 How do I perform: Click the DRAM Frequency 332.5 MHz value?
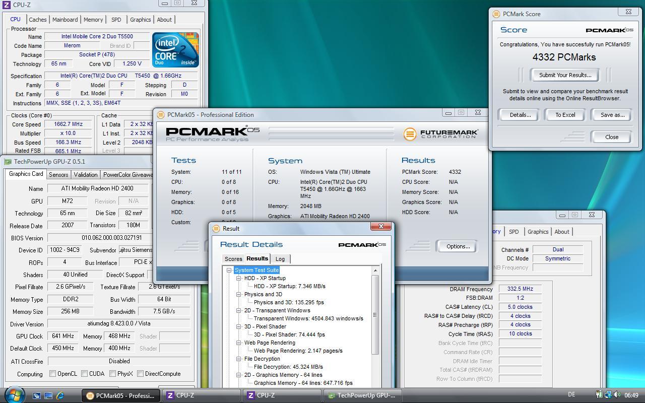520,289
